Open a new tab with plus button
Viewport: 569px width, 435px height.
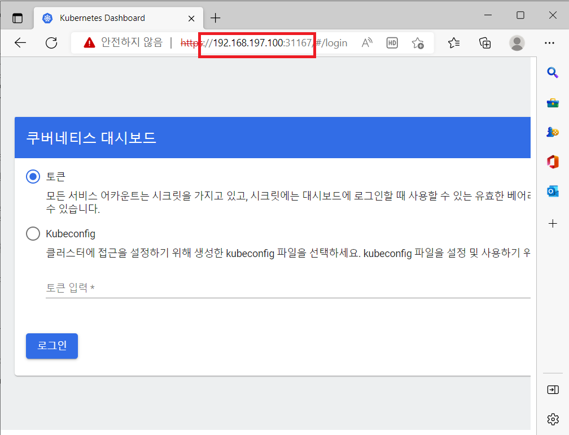(x=216, y=18)
